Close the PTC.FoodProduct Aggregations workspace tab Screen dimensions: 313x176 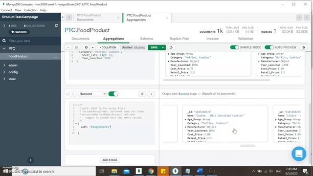(167, 18)
